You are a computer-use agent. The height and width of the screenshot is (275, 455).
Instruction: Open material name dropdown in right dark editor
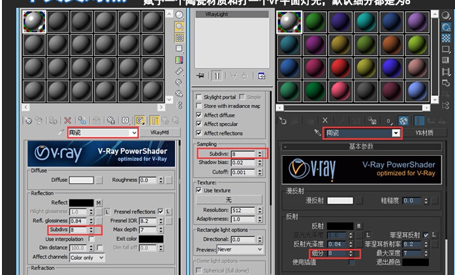coord(396,133)
